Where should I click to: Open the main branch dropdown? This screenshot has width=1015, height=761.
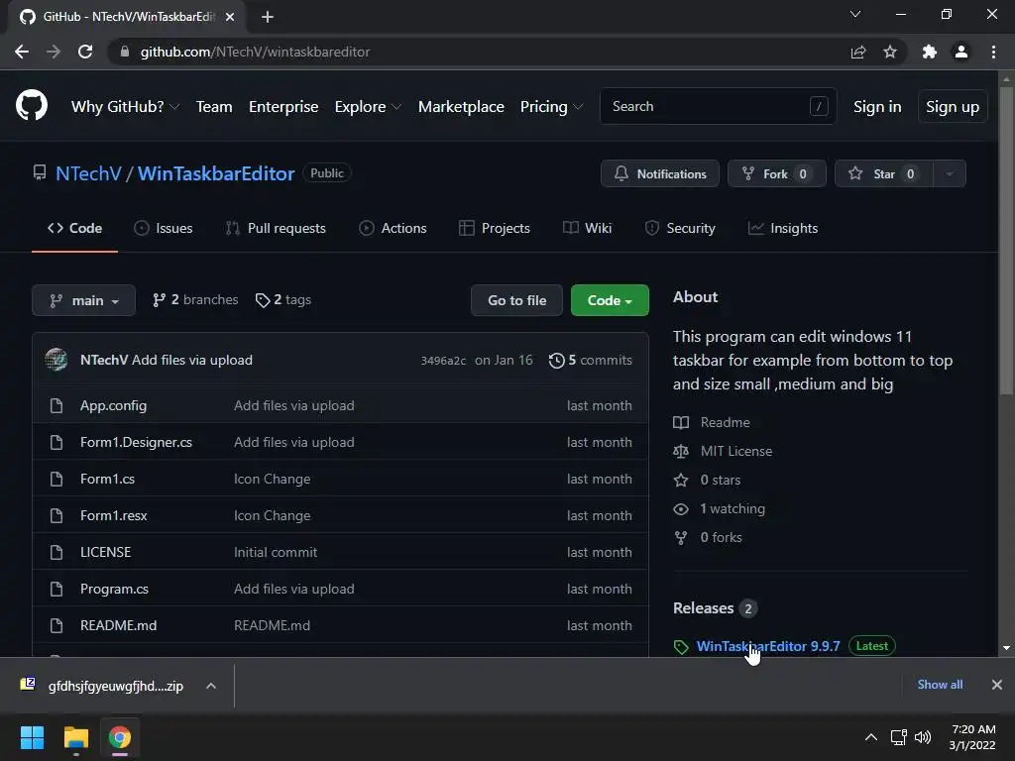(83, 300)
